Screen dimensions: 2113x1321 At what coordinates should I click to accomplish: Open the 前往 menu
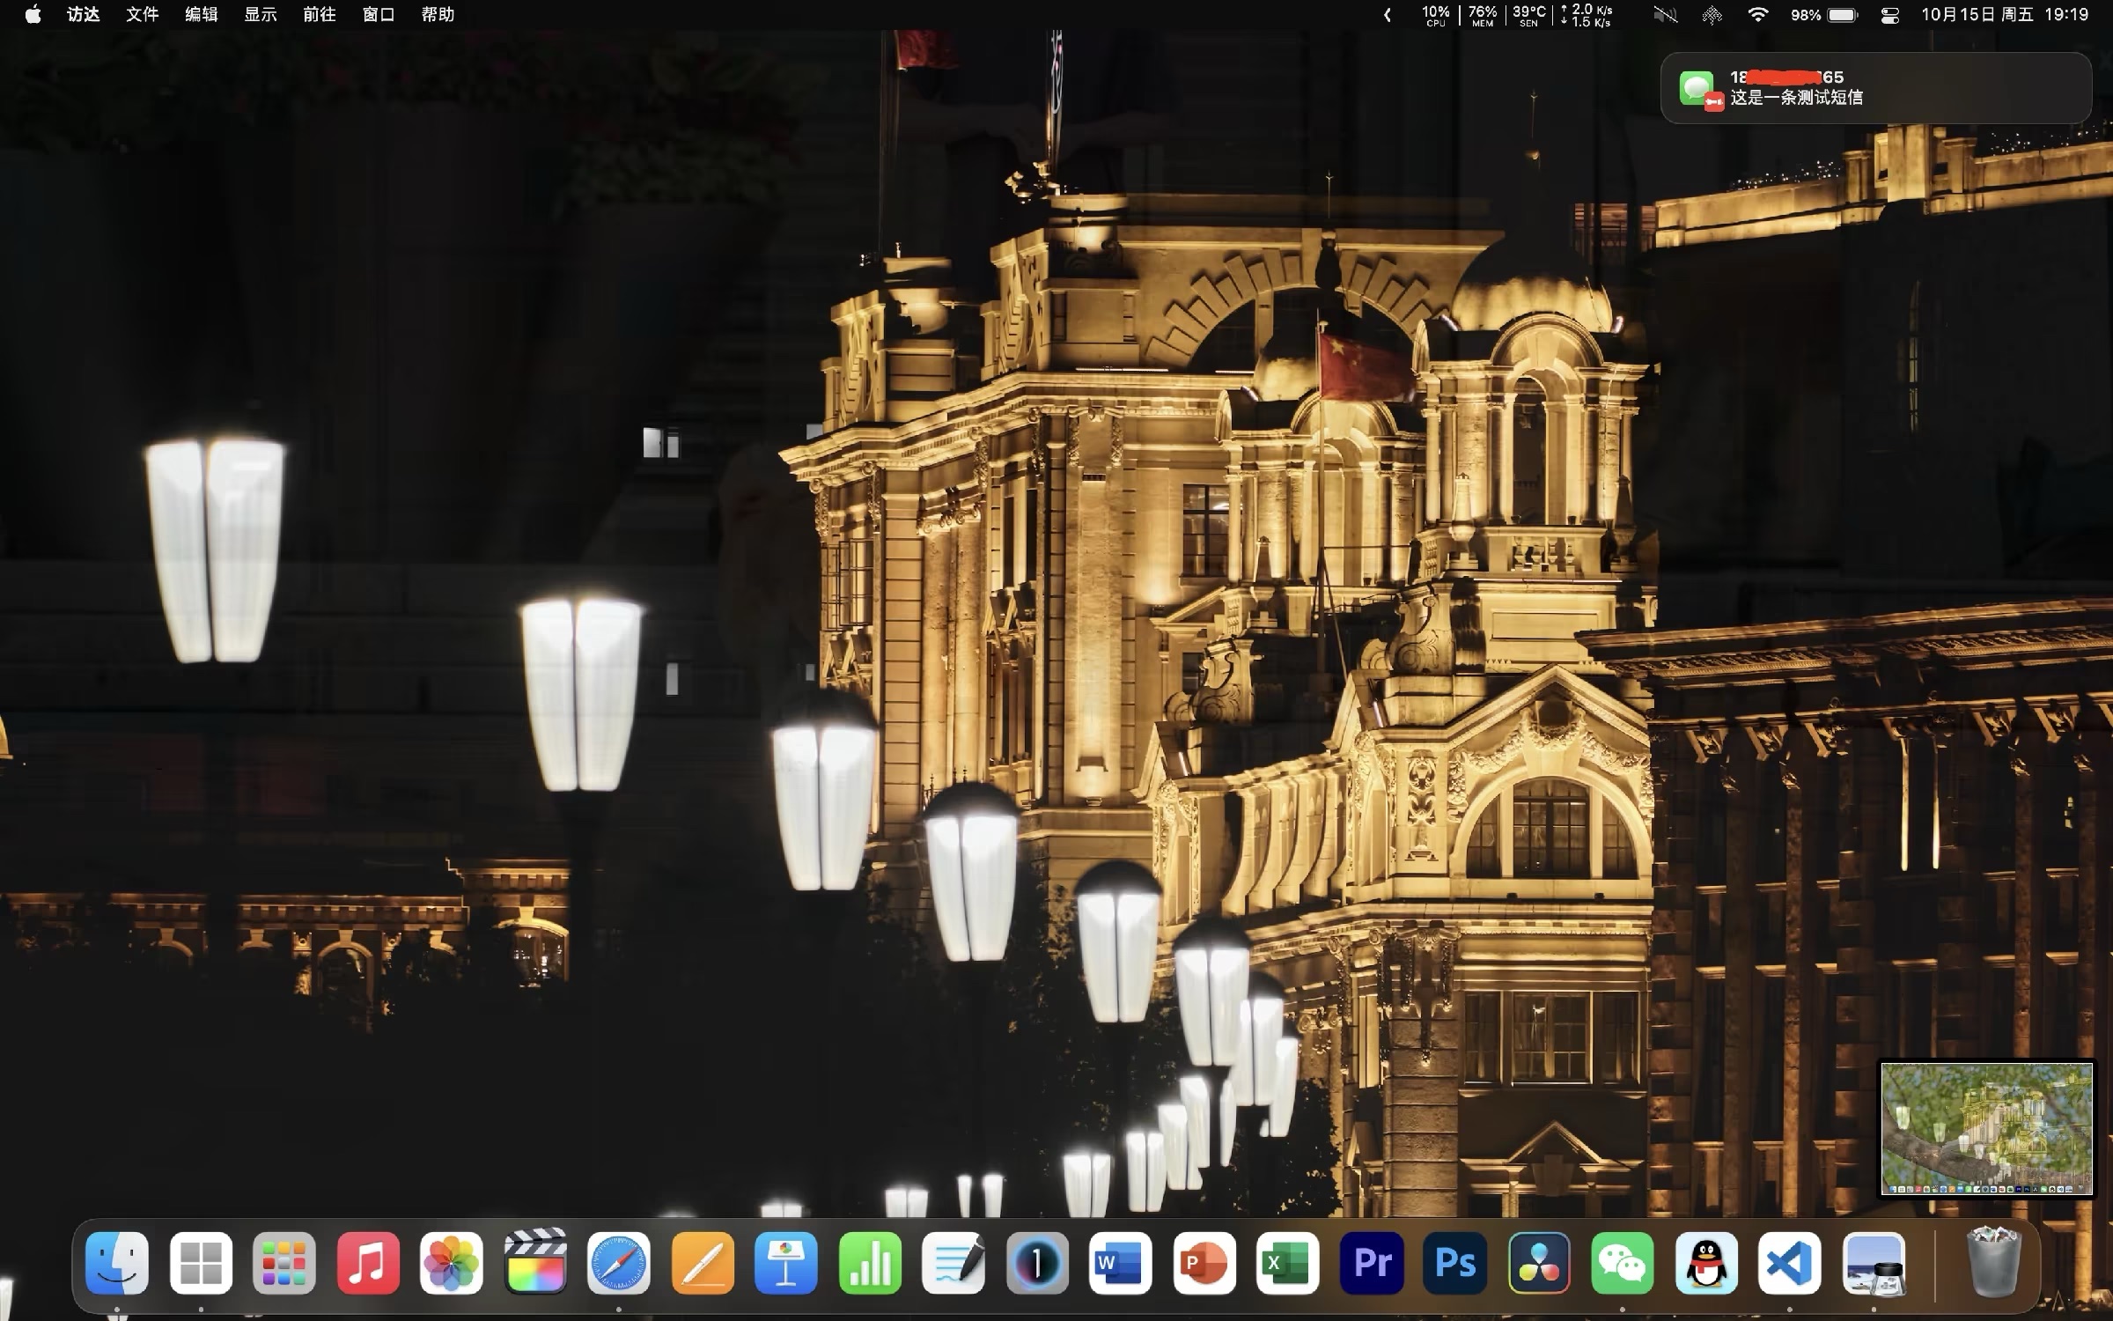319,15
